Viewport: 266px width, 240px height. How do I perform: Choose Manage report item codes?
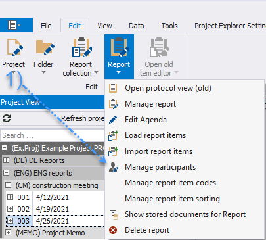click(x=185, y=183)
